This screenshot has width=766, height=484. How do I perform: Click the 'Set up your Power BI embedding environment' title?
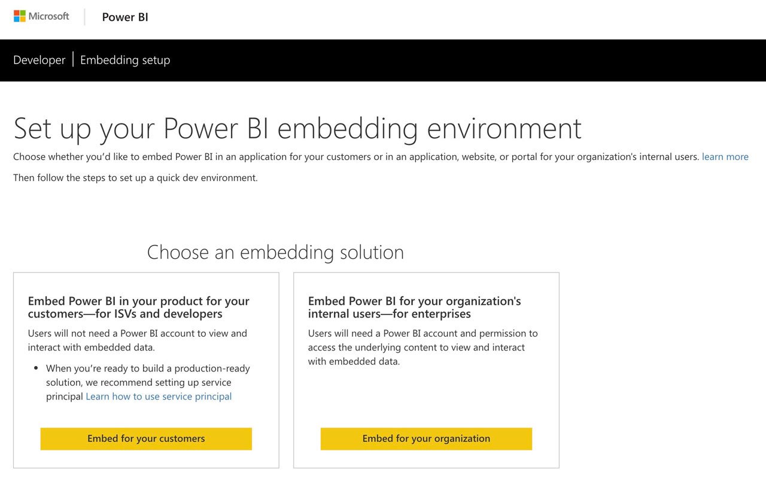pos(297,128)
